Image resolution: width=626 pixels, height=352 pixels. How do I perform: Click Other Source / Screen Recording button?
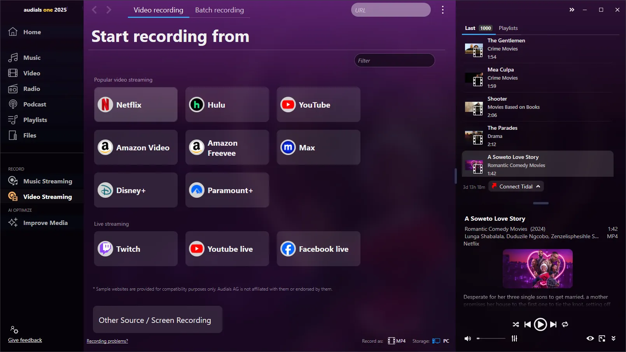(x=157, y=319)
